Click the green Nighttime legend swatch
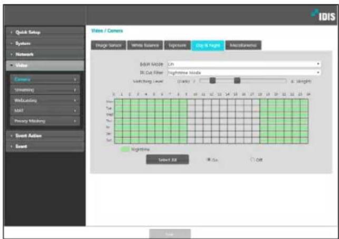 coord(125,149)
